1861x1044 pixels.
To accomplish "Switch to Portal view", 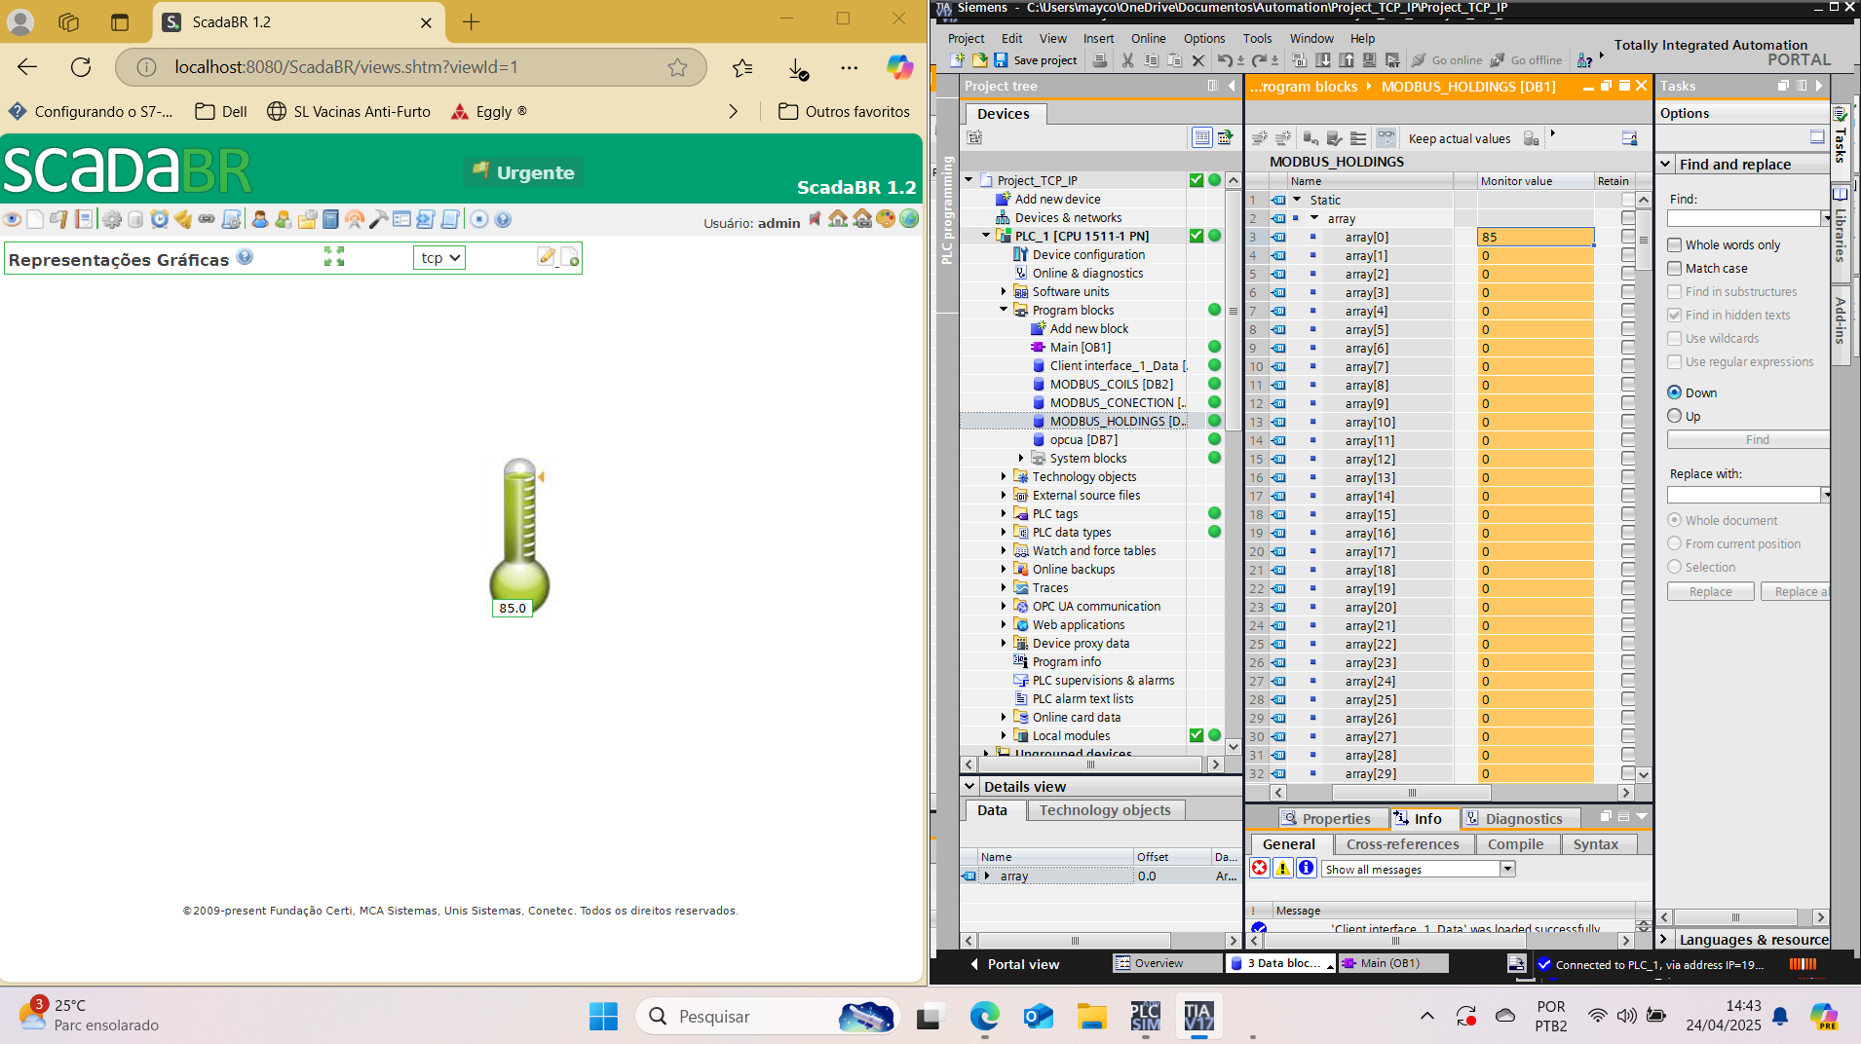I will [1014, 964].
